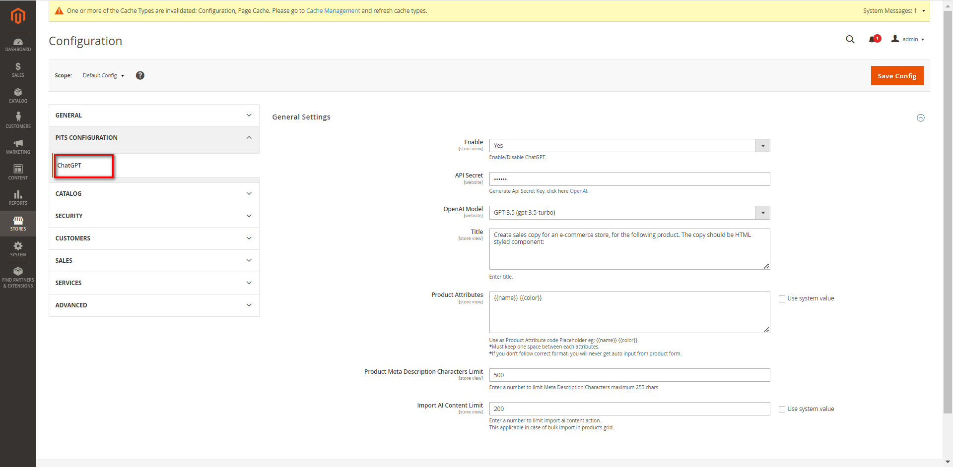
Task: Expand the Security configuration section
Action: coord(154,216)
